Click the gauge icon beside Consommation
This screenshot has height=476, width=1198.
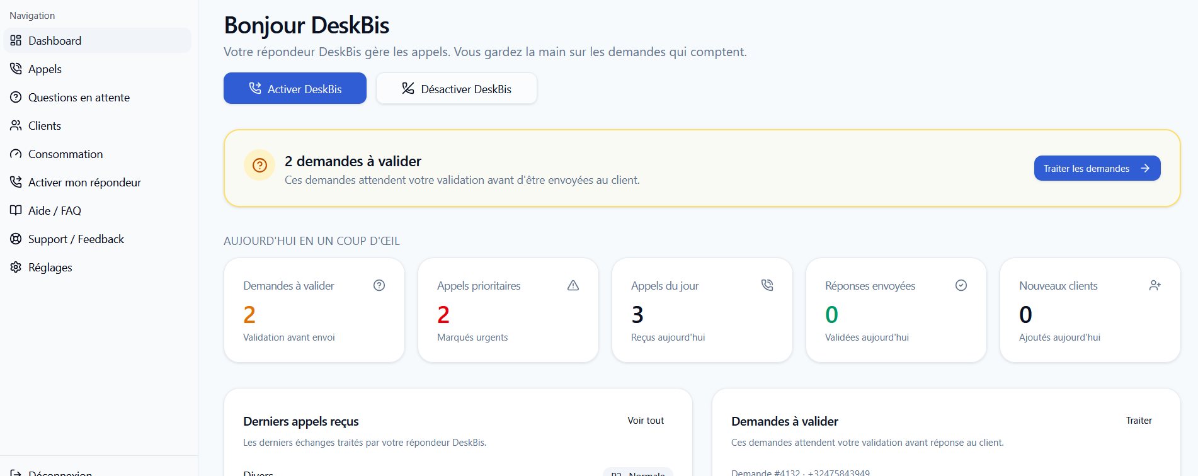click(16, 154)
